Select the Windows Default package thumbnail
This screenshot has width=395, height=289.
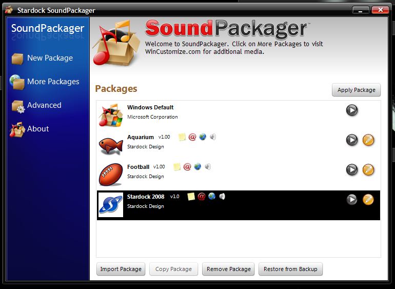(x=111, y=115)
